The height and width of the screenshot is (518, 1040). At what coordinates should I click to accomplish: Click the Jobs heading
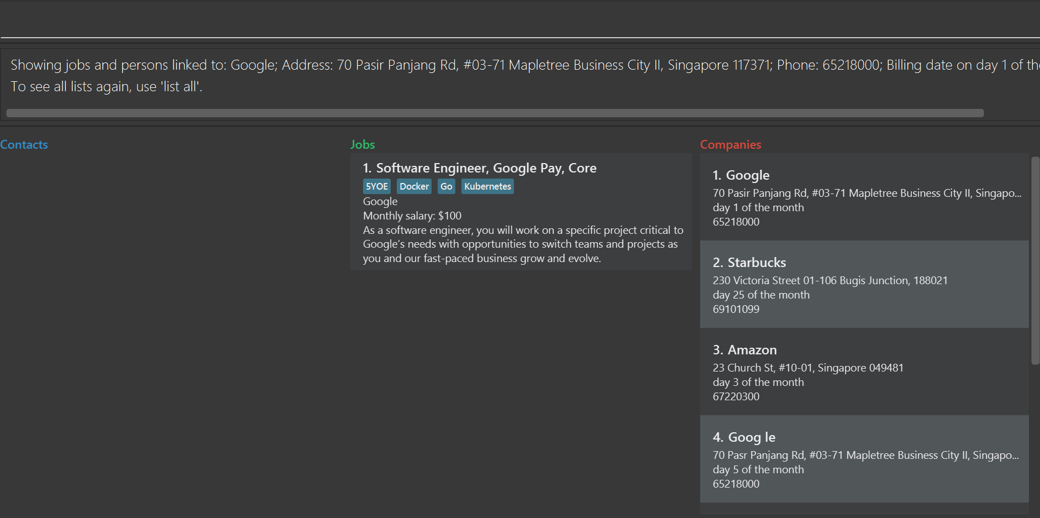coord(363,144)
